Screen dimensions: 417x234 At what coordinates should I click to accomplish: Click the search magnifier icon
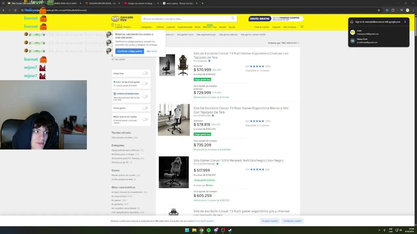coord(233,19)
